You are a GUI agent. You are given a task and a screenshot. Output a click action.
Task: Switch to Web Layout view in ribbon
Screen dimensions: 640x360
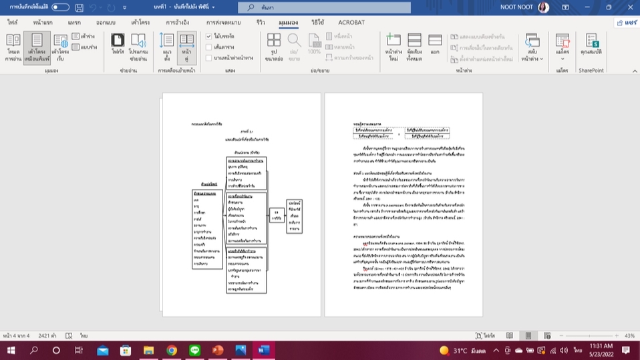[60, 47]
